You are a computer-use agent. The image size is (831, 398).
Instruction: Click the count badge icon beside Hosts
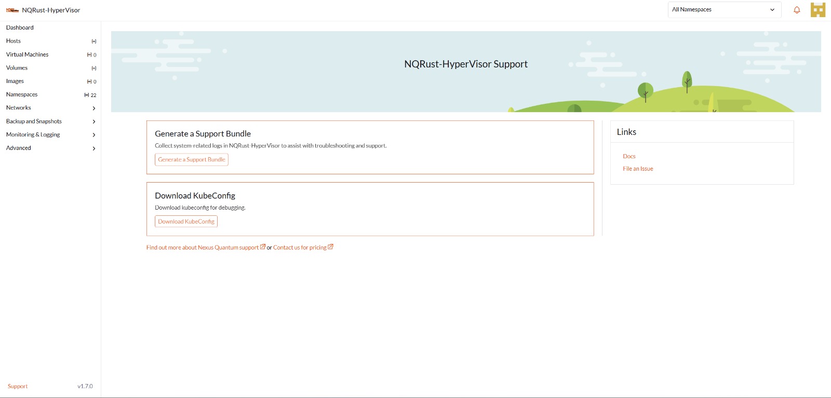[94, 41]
